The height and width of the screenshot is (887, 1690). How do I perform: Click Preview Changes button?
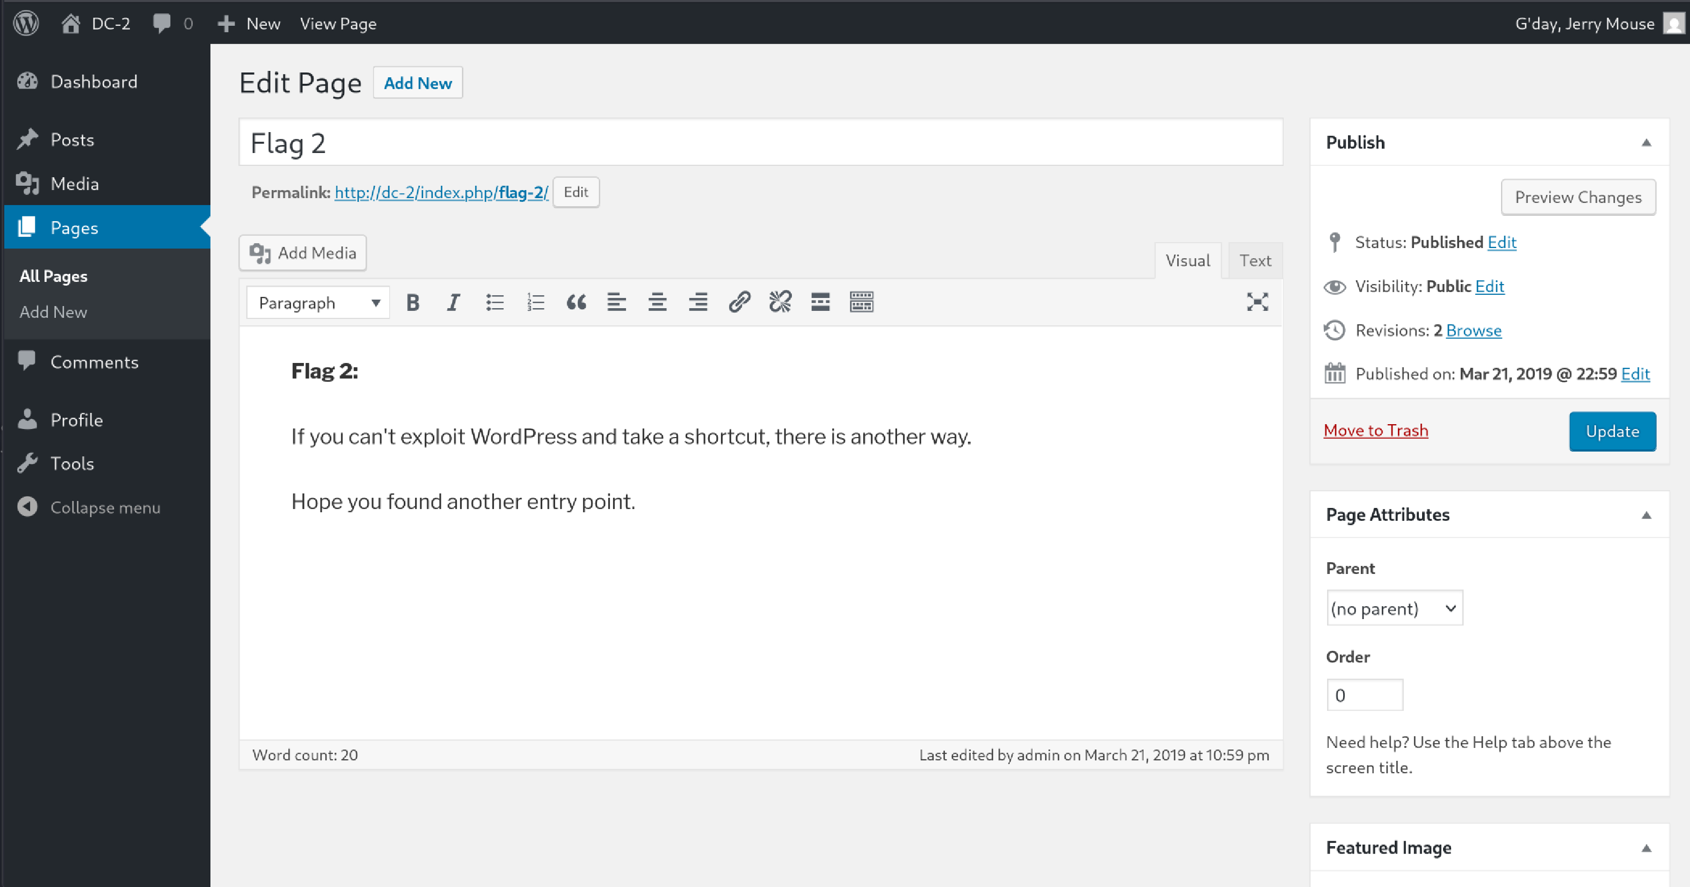(1578, 198)
